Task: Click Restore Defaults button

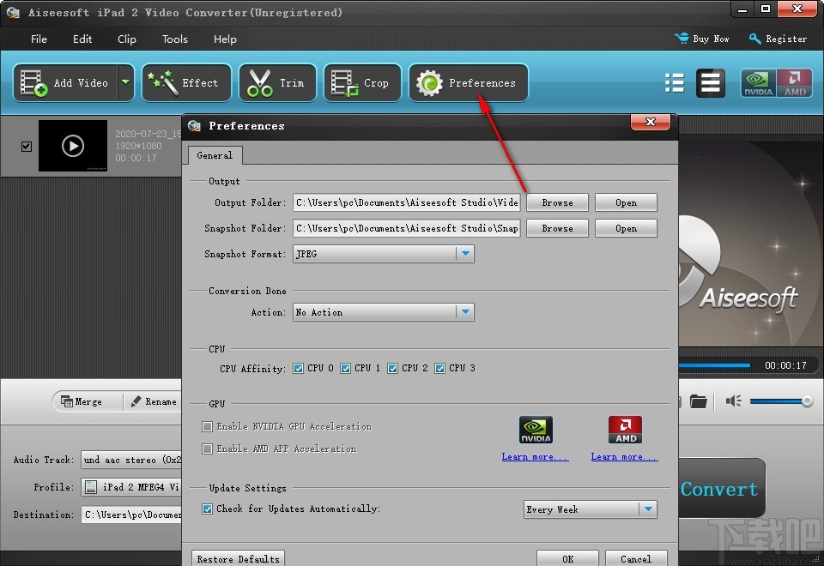Action: (x=238, y=558)
